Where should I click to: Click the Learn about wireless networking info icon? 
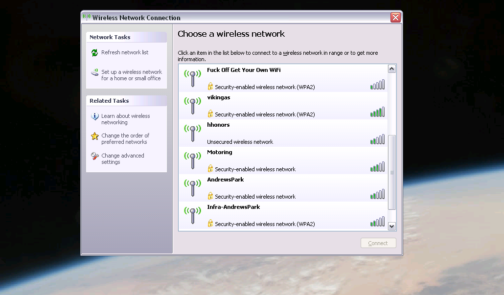click(x=94, y=117)
